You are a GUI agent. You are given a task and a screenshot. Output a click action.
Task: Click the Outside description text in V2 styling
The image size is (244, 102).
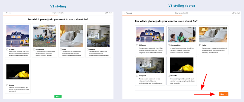19,89
